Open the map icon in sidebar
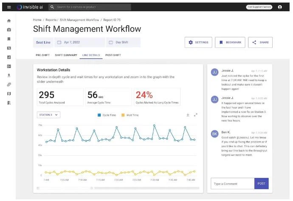Screen dimensions: 293x201 [x=9, y=94]
